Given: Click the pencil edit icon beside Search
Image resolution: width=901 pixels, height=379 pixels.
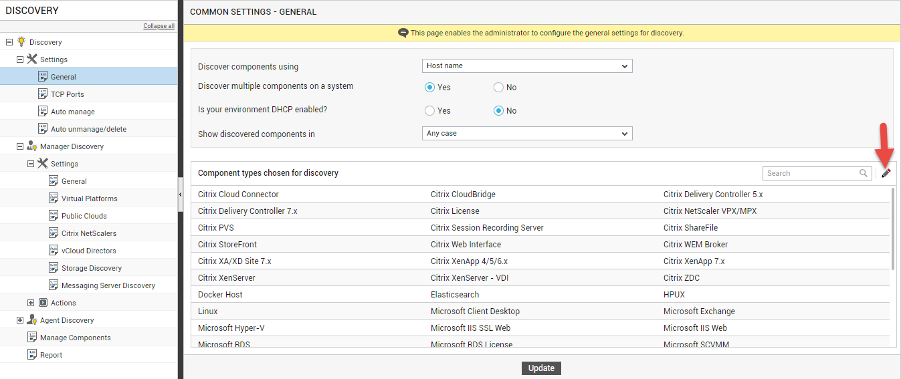Looking at the screenshot, I should (886, 173).
